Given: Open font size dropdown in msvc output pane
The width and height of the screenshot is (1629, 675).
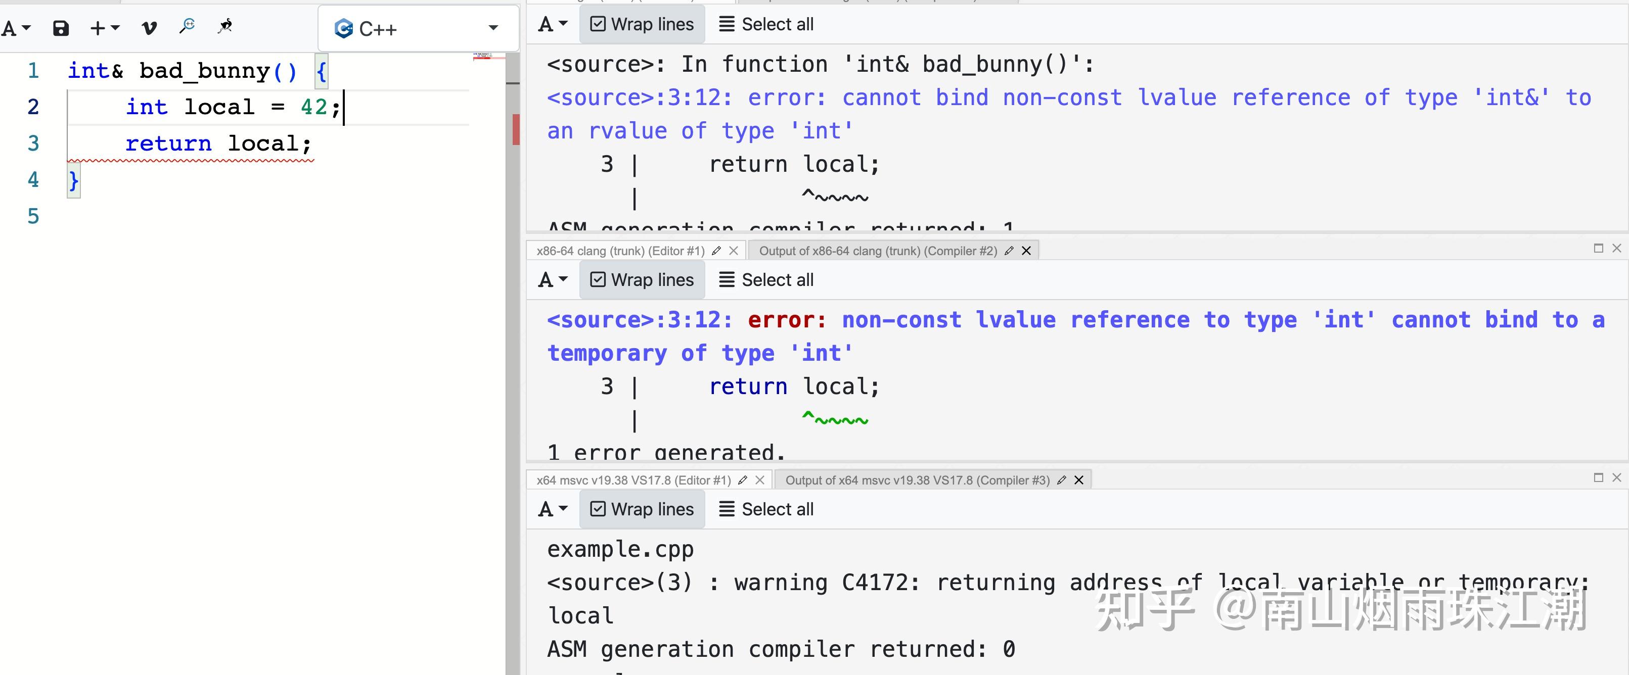Looking at the screenshot, I should [x=553, y=509].
